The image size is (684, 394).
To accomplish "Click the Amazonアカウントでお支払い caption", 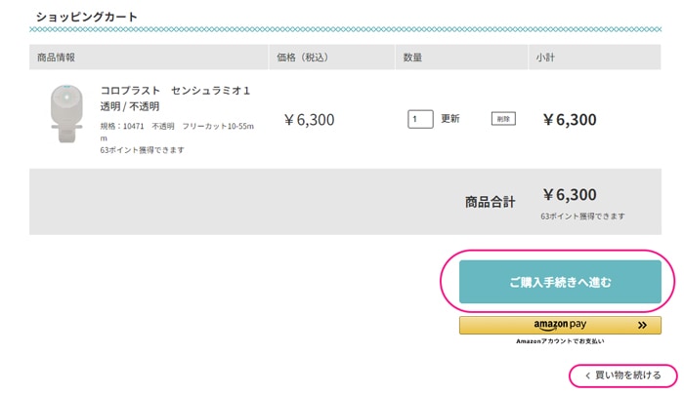I will click(x=560, y=341).
